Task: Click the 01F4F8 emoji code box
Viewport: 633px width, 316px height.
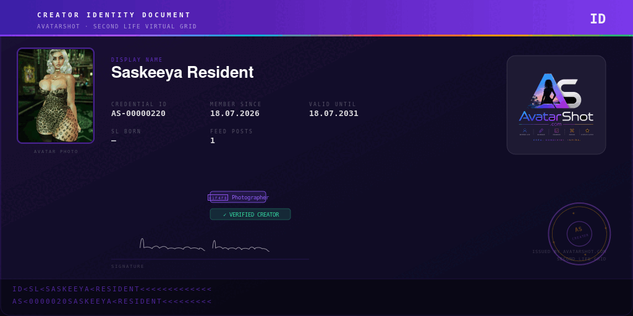Action: [218, 197]
